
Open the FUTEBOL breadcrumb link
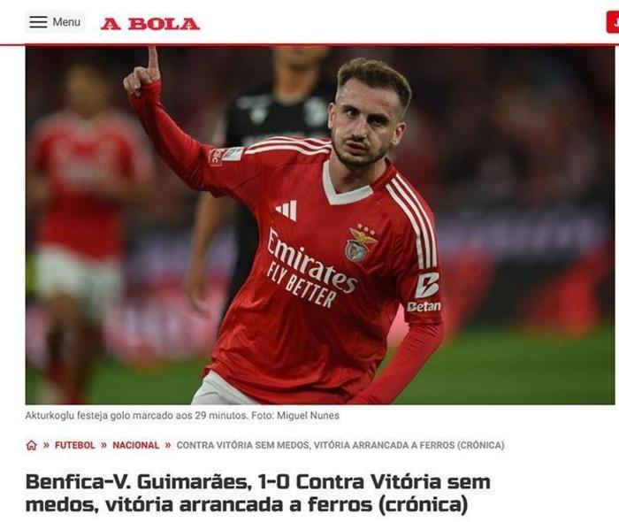(74, 445)
